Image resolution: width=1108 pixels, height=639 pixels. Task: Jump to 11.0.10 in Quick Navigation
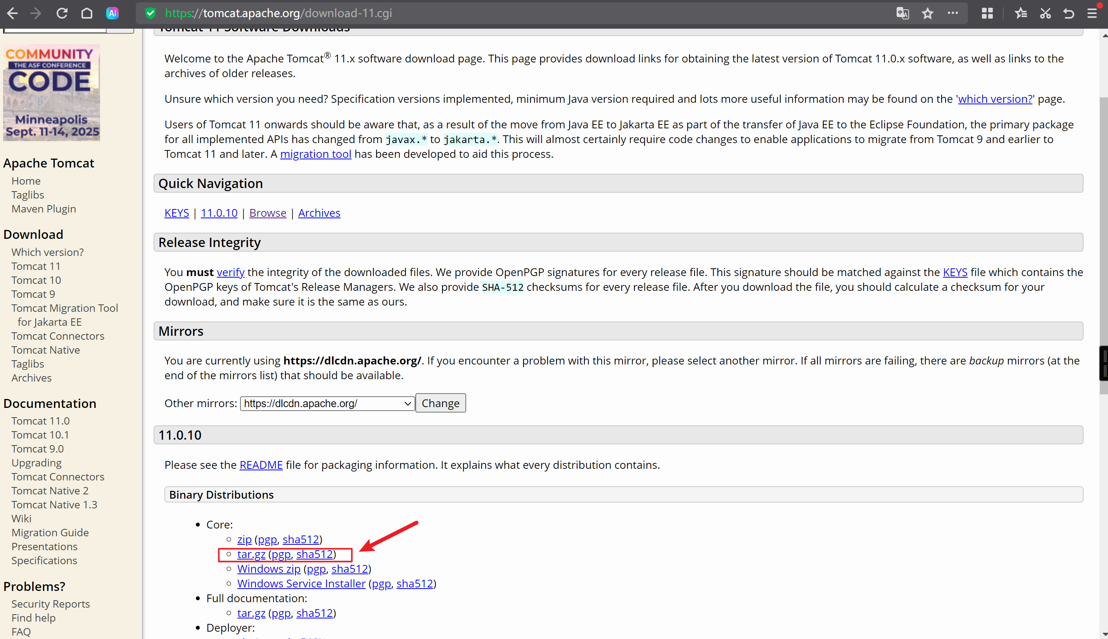click(x=219, y=213)
